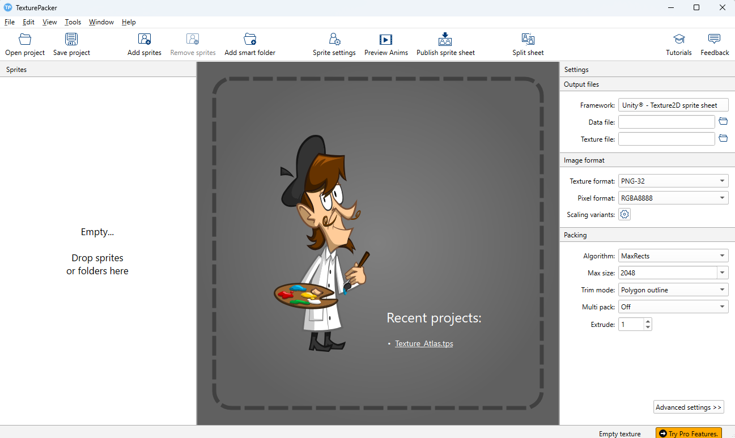The width and height of the screenshot is (735, 438).
Task: Expand the Trim mode dropdown
Action: pyautogui.click(x=673, y=290)
